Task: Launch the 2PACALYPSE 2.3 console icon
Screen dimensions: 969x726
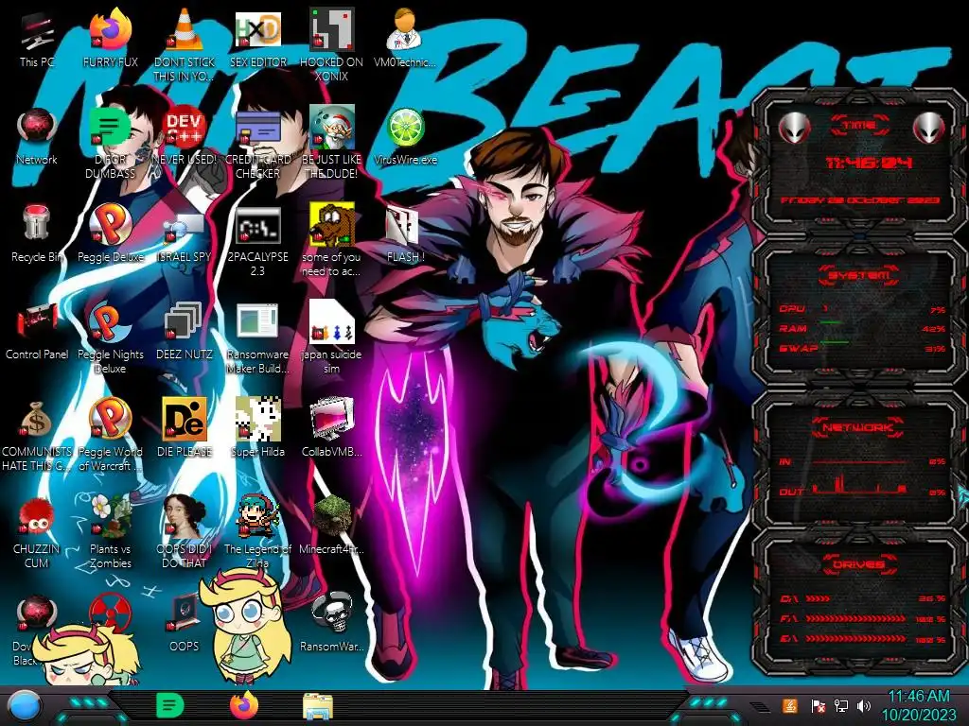Action: point(257,241)
